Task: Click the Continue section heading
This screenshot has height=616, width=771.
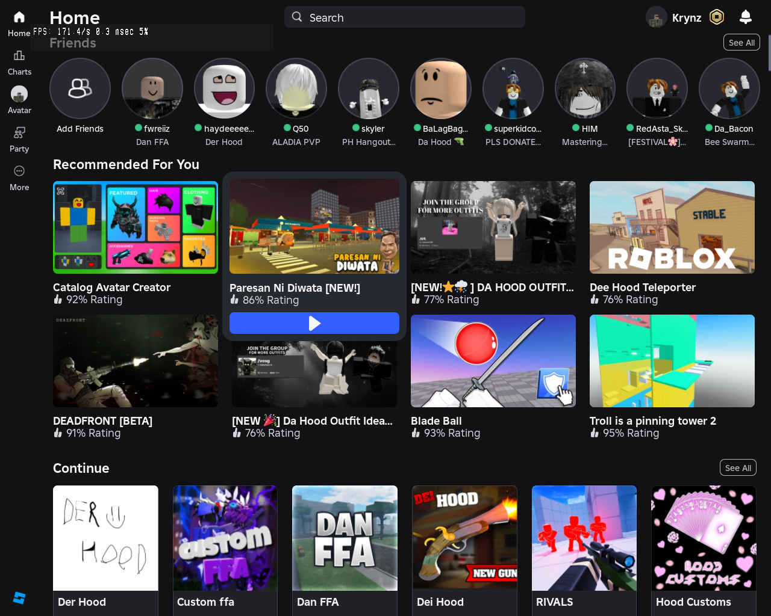Action: (81, 468)
